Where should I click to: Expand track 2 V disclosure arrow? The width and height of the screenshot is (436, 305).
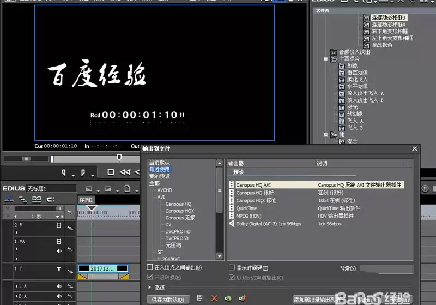point(16,232)
